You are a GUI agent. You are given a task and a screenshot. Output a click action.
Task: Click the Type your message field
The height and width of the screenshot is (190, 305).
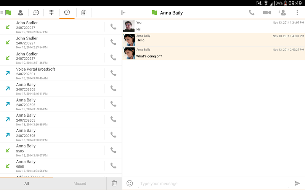[213, 184]
